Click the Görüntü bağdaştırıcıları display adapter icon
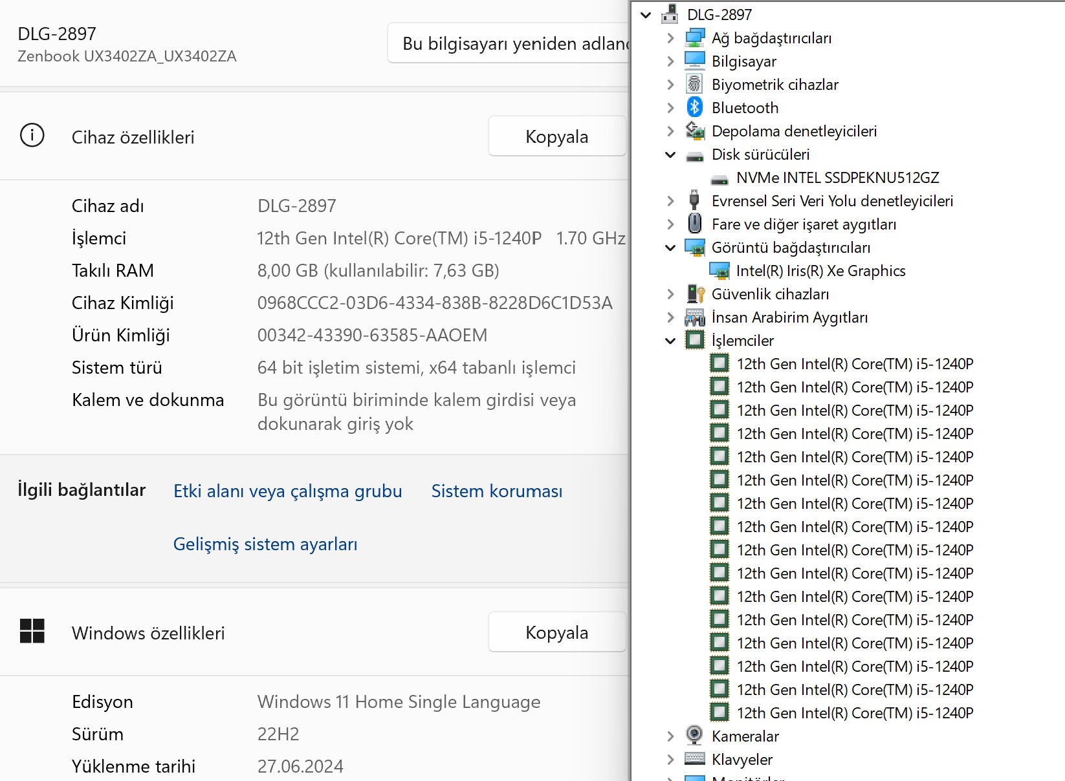The width and height of the screenshot is (1065, 781). (694, 247)
